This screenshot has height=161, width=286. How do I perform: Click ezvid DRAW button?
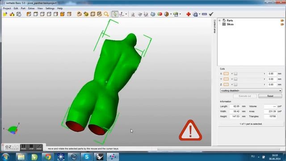click(x=39, y=147)
